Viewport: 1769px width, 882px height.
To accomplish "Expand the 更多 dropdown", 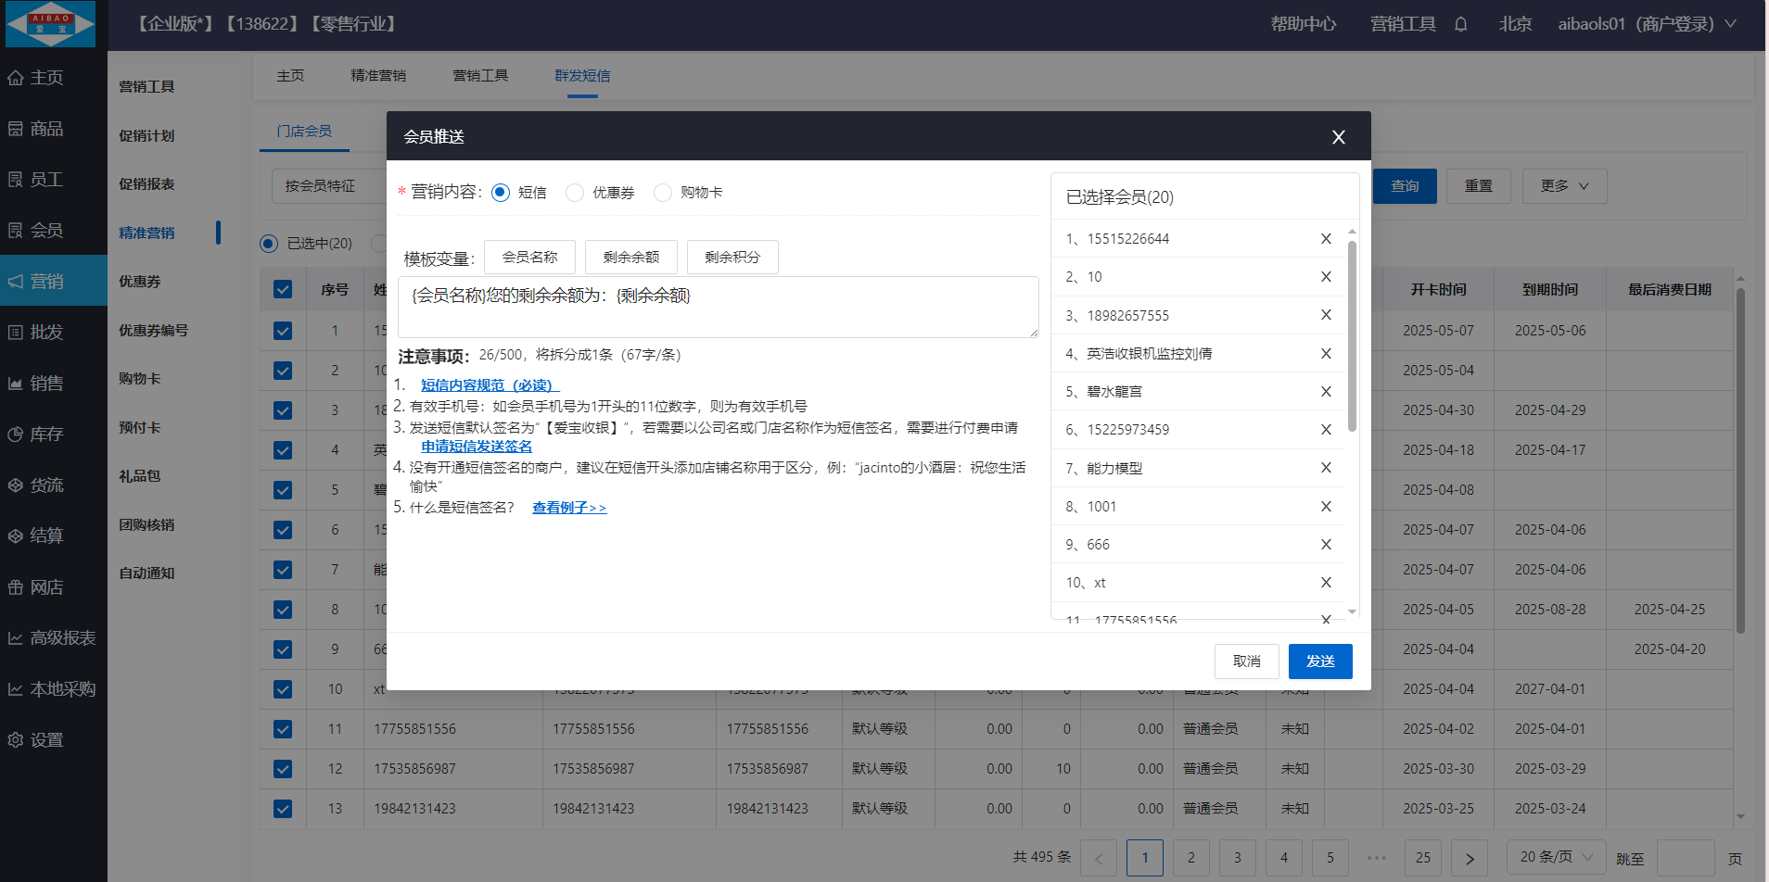I will pyautogui.click(x=1564, y=186).
